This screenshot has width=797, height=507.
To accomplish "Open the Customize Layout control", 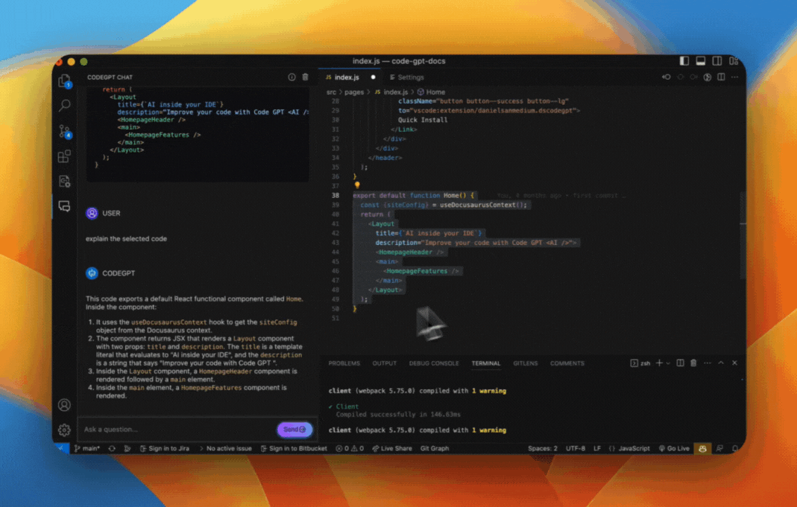I will click(734, 61).
